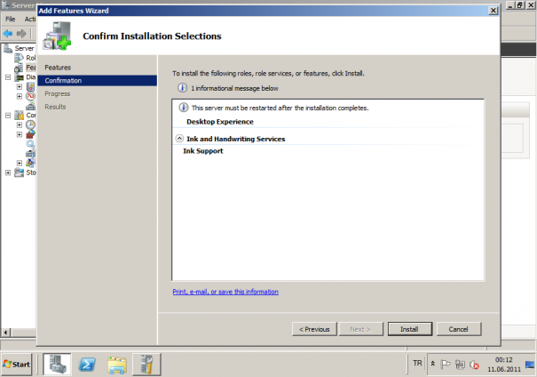Click the Configuration icon in the tree
The width and height of the screenshot is (537, 377).
pos(20,116)
